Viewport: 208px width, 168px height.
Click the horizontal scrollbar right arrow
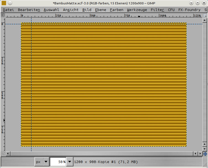[x=200, y=154]
